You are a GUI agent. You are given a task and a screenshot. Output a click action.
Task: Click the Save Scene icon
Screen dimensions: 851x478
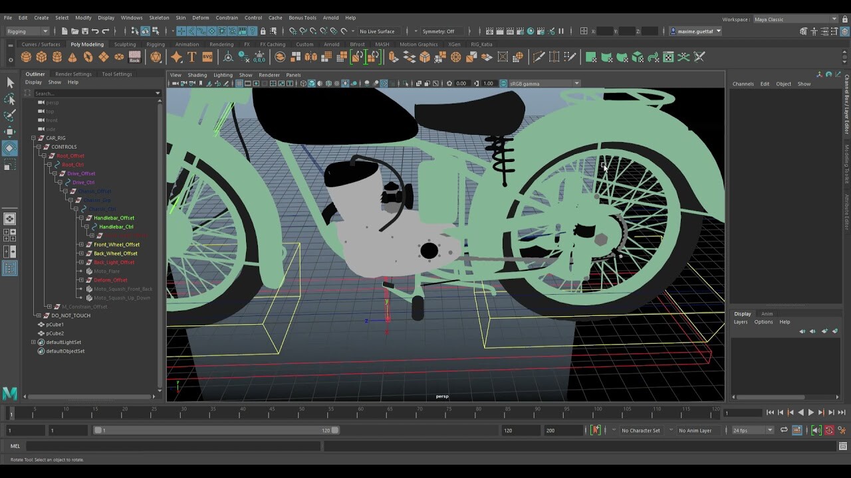point(85,31)
